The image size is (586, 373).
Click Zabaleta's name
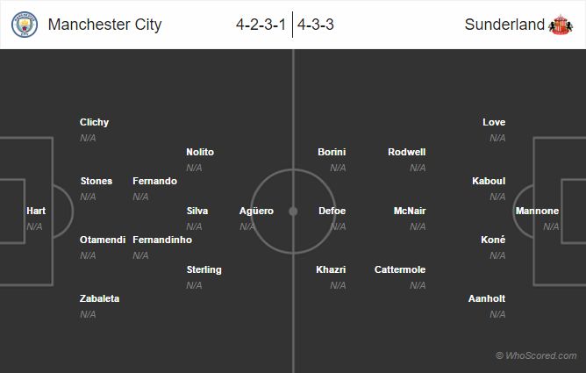click(x=99, y=298)
